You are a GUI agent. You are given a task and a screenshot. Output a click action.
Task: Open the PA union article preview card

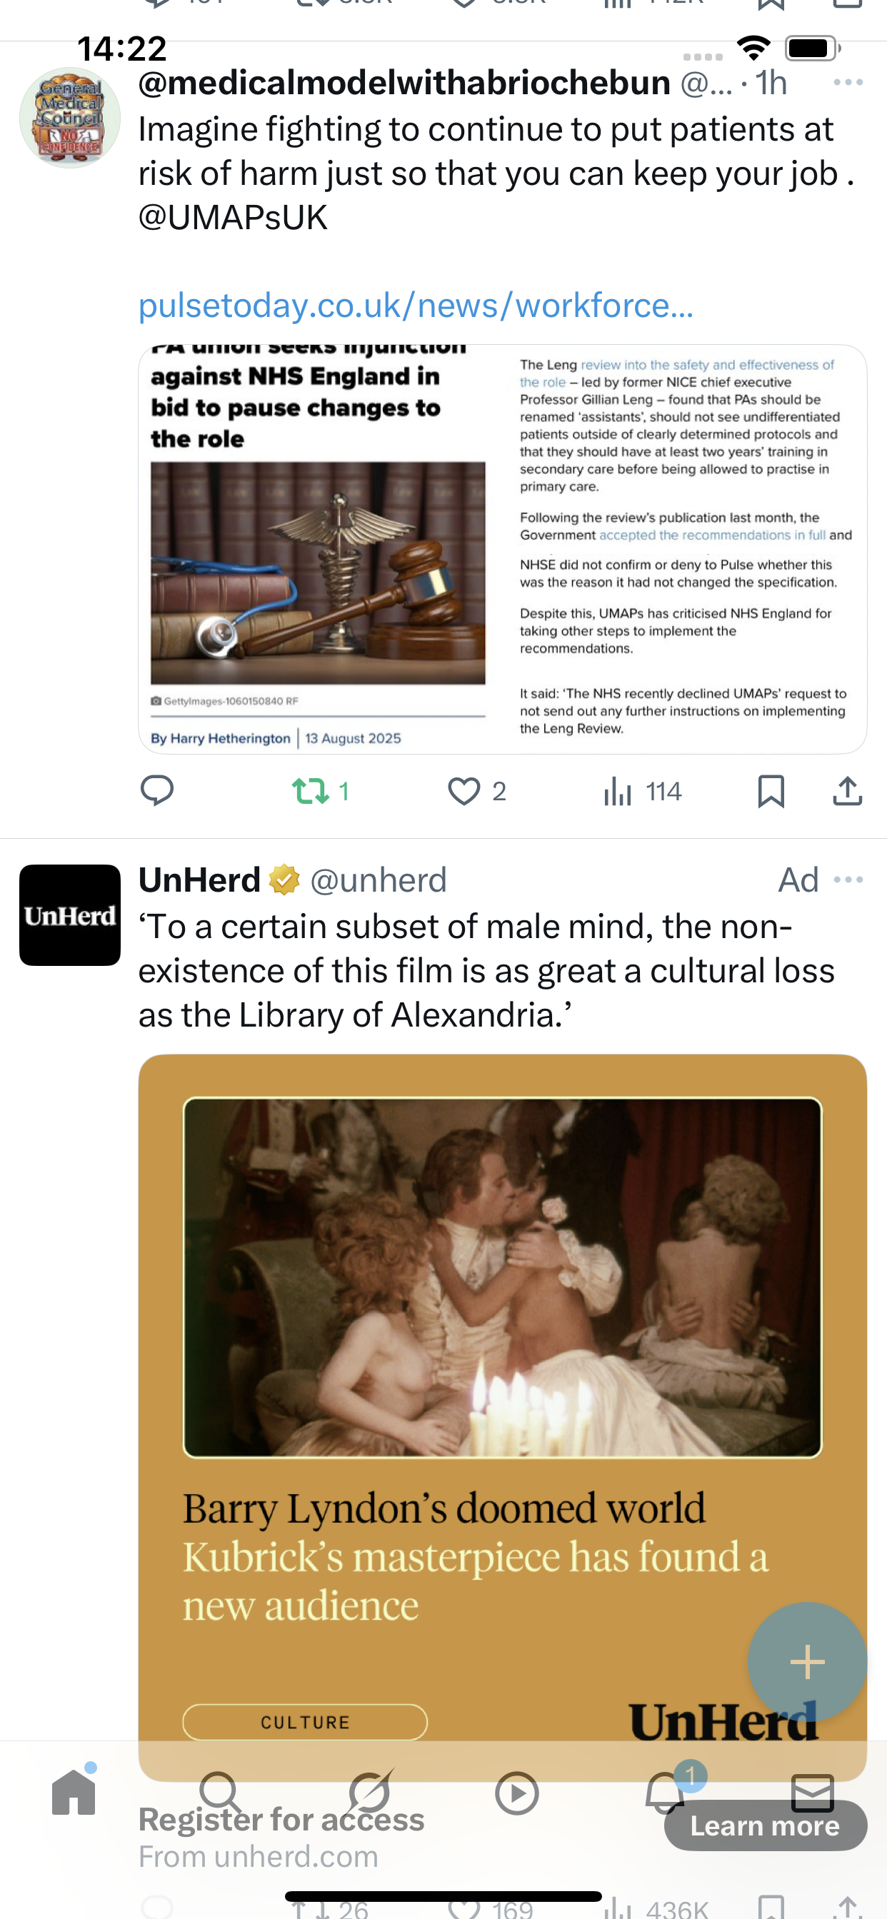[x=502, y=549]
